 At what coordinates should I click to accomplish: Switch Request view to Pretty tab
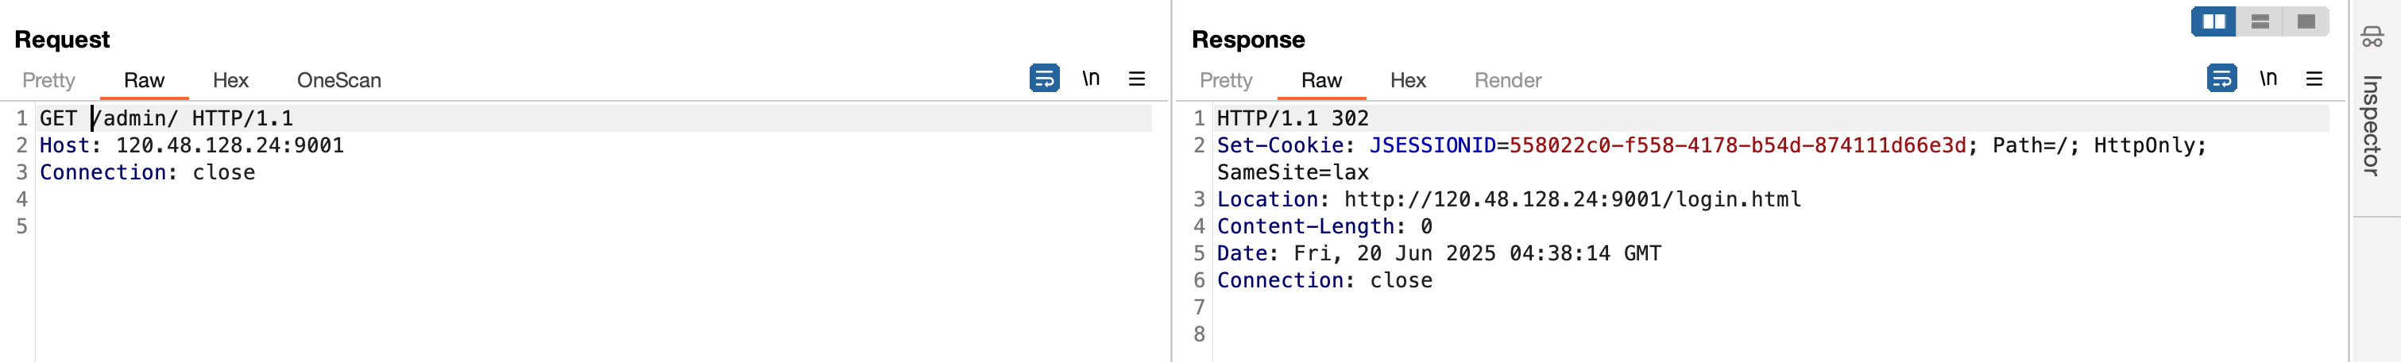[48, 80]
